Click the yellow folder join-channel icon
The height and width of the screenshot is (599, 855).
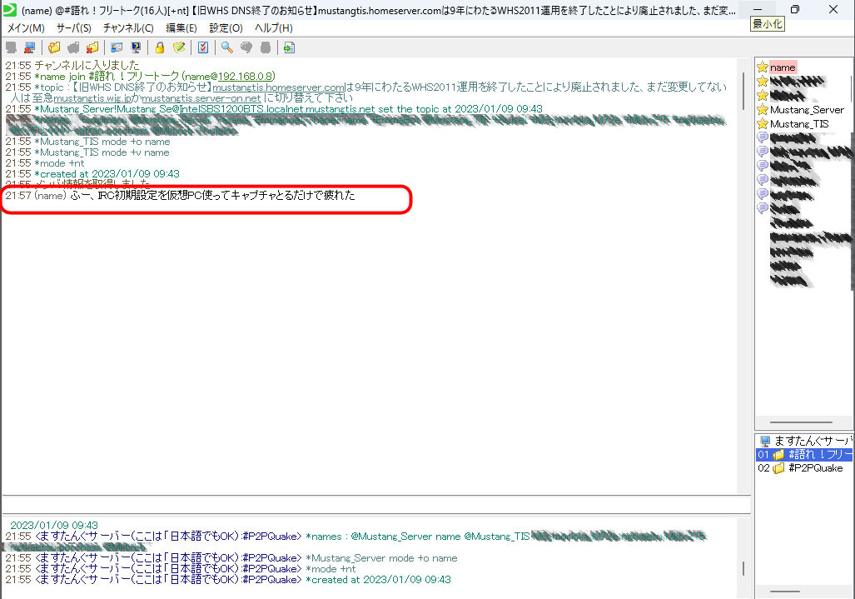(54, 47)
